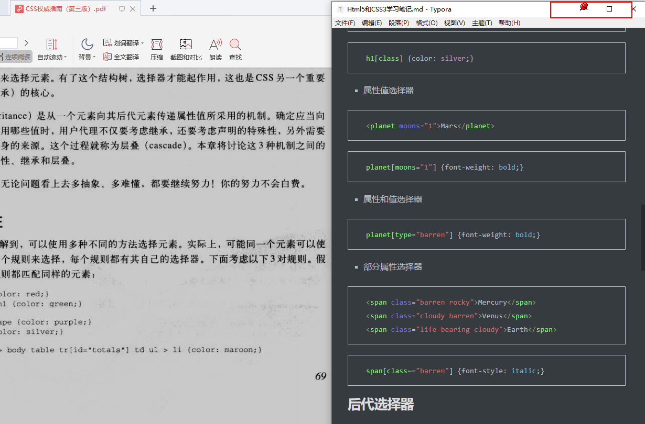The width and height of the screenshot is (645, 424).
Task: Open the 格式(O) menu in Typora
Action: (427, 23)
